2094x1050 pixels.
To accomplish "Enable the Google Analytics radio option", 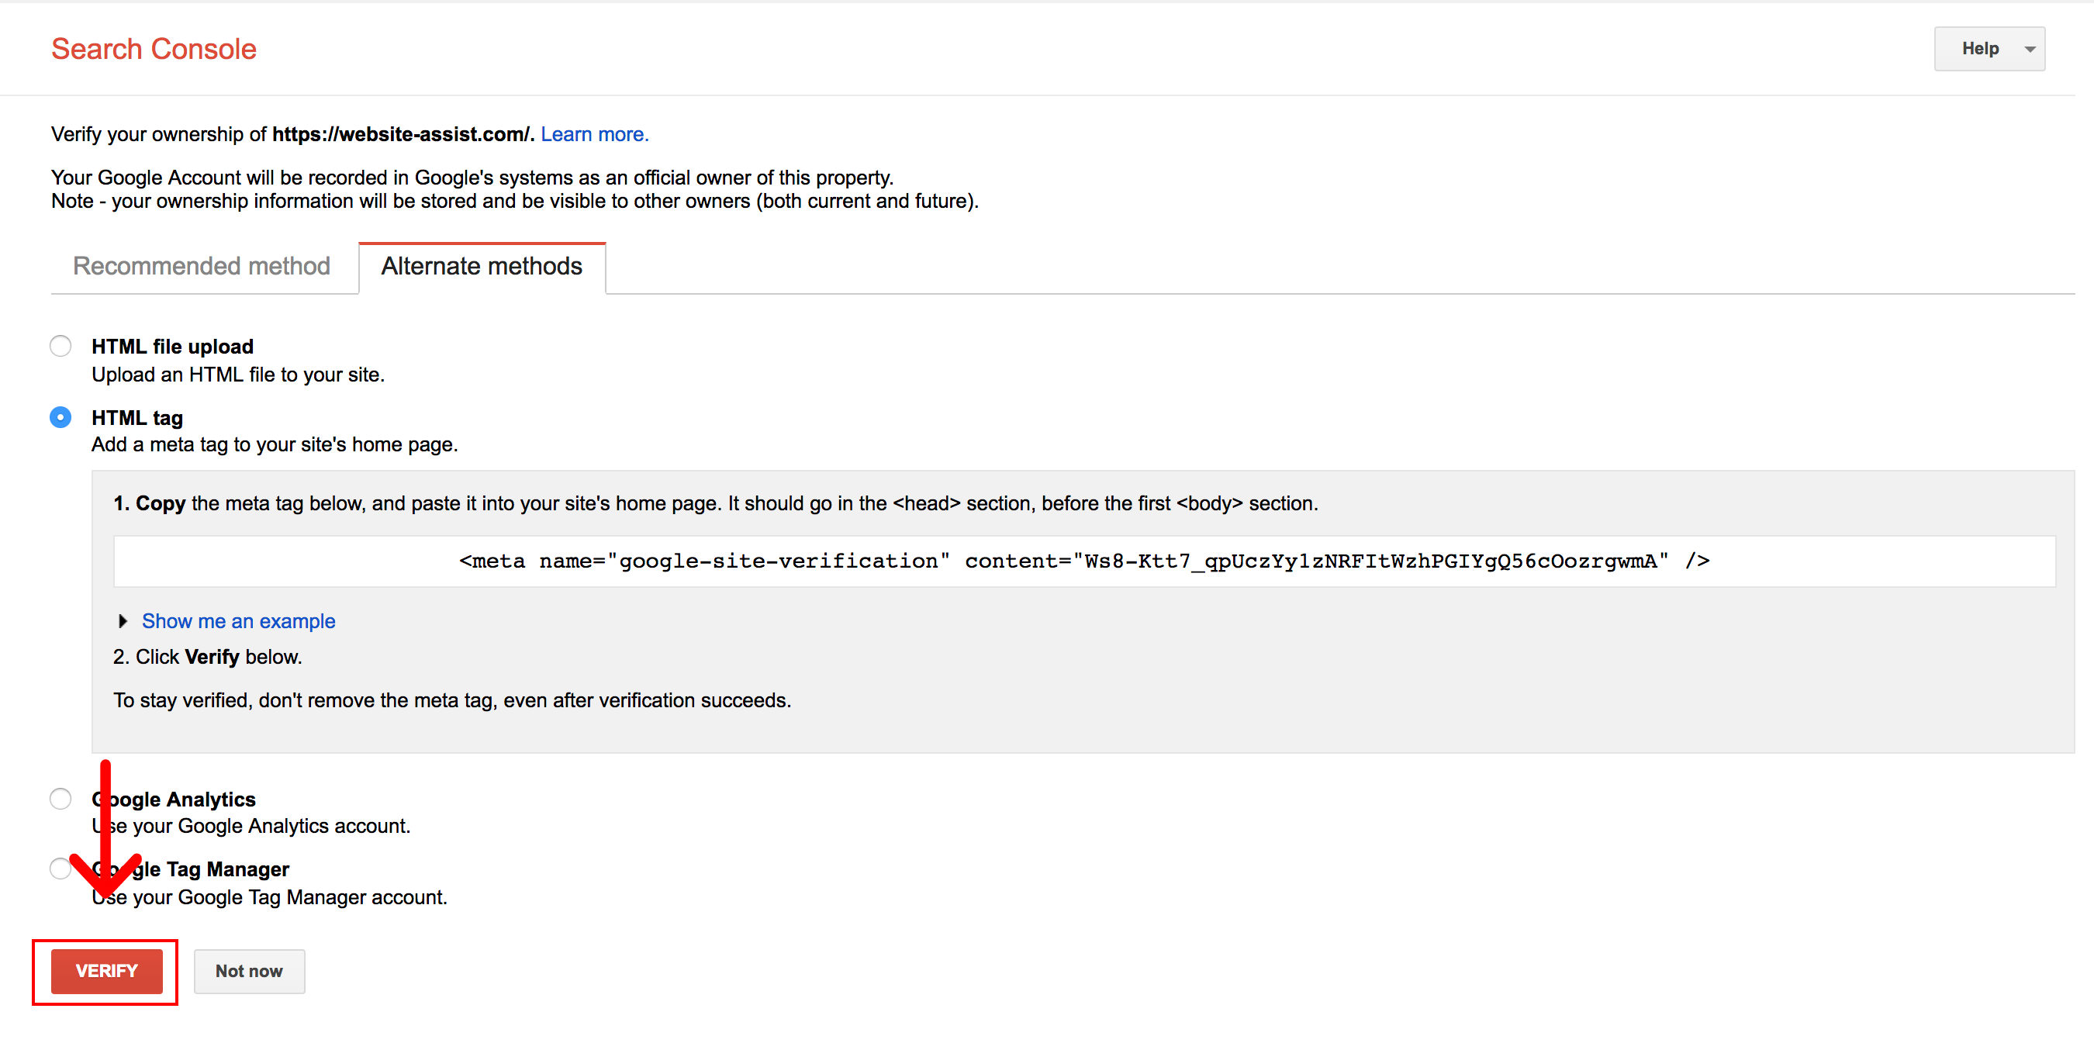I will 61,799.
